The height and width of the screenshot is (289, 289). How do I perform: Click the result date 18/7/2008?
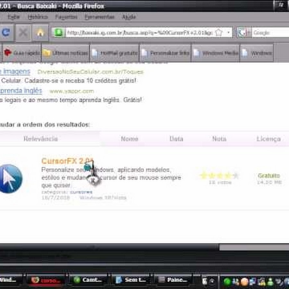tap(56, 198)
